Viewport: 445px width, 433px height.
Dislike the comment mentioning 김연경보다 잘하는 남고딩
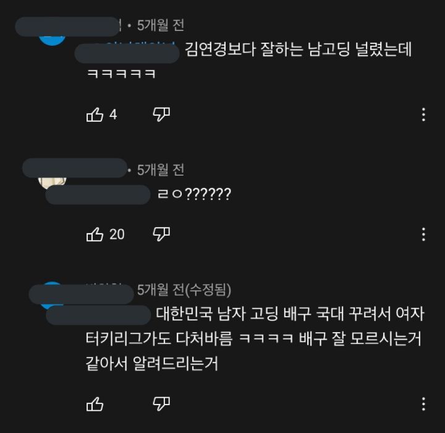point(161,114)
